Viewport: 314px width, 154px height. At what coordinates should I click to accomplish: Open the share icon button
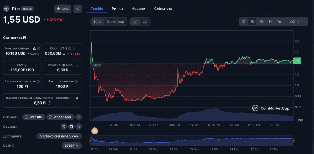click(78, 9)
